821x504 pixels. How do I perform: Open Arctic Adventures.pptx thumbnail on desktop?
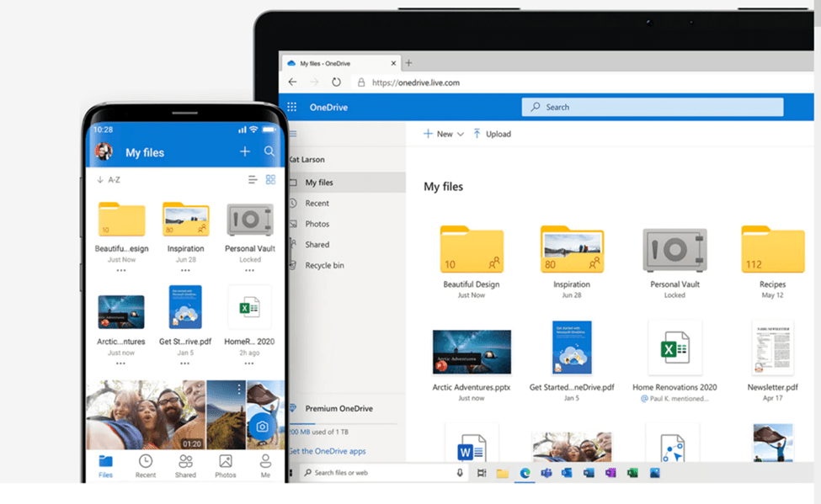point(472,352)
